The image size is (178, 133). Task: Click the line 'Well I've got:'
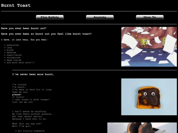pos(21,126)
